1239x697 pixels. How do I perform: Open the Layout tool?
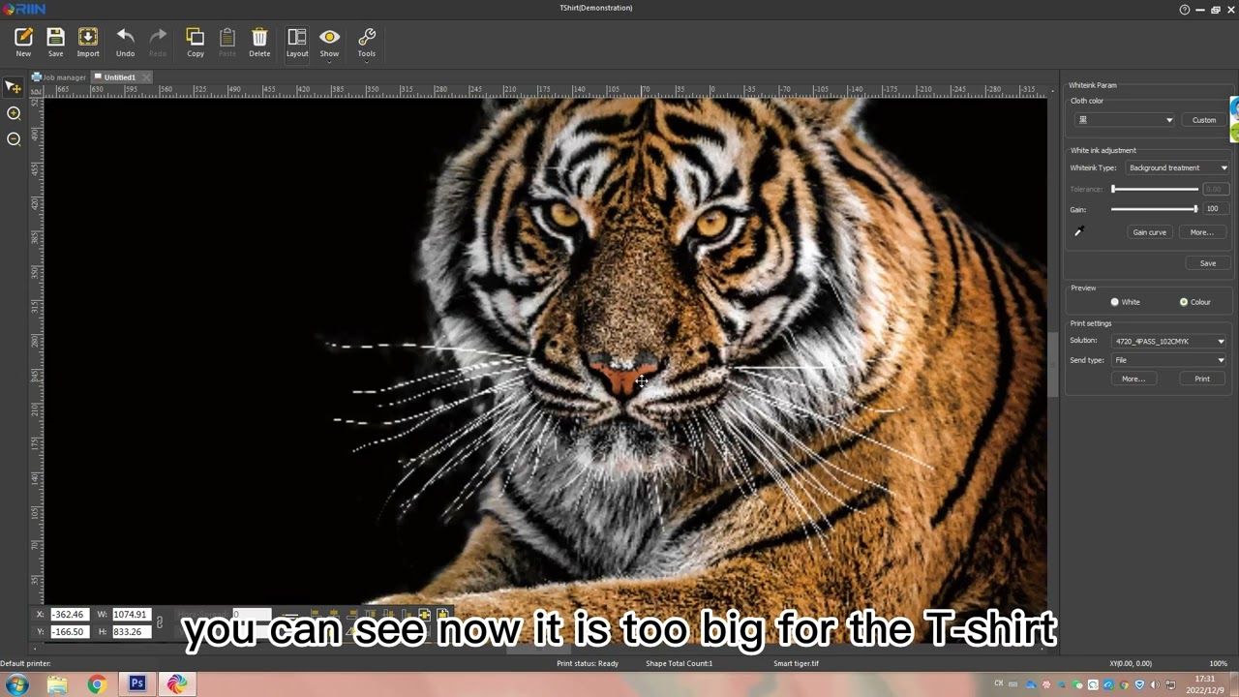(297, 42)
